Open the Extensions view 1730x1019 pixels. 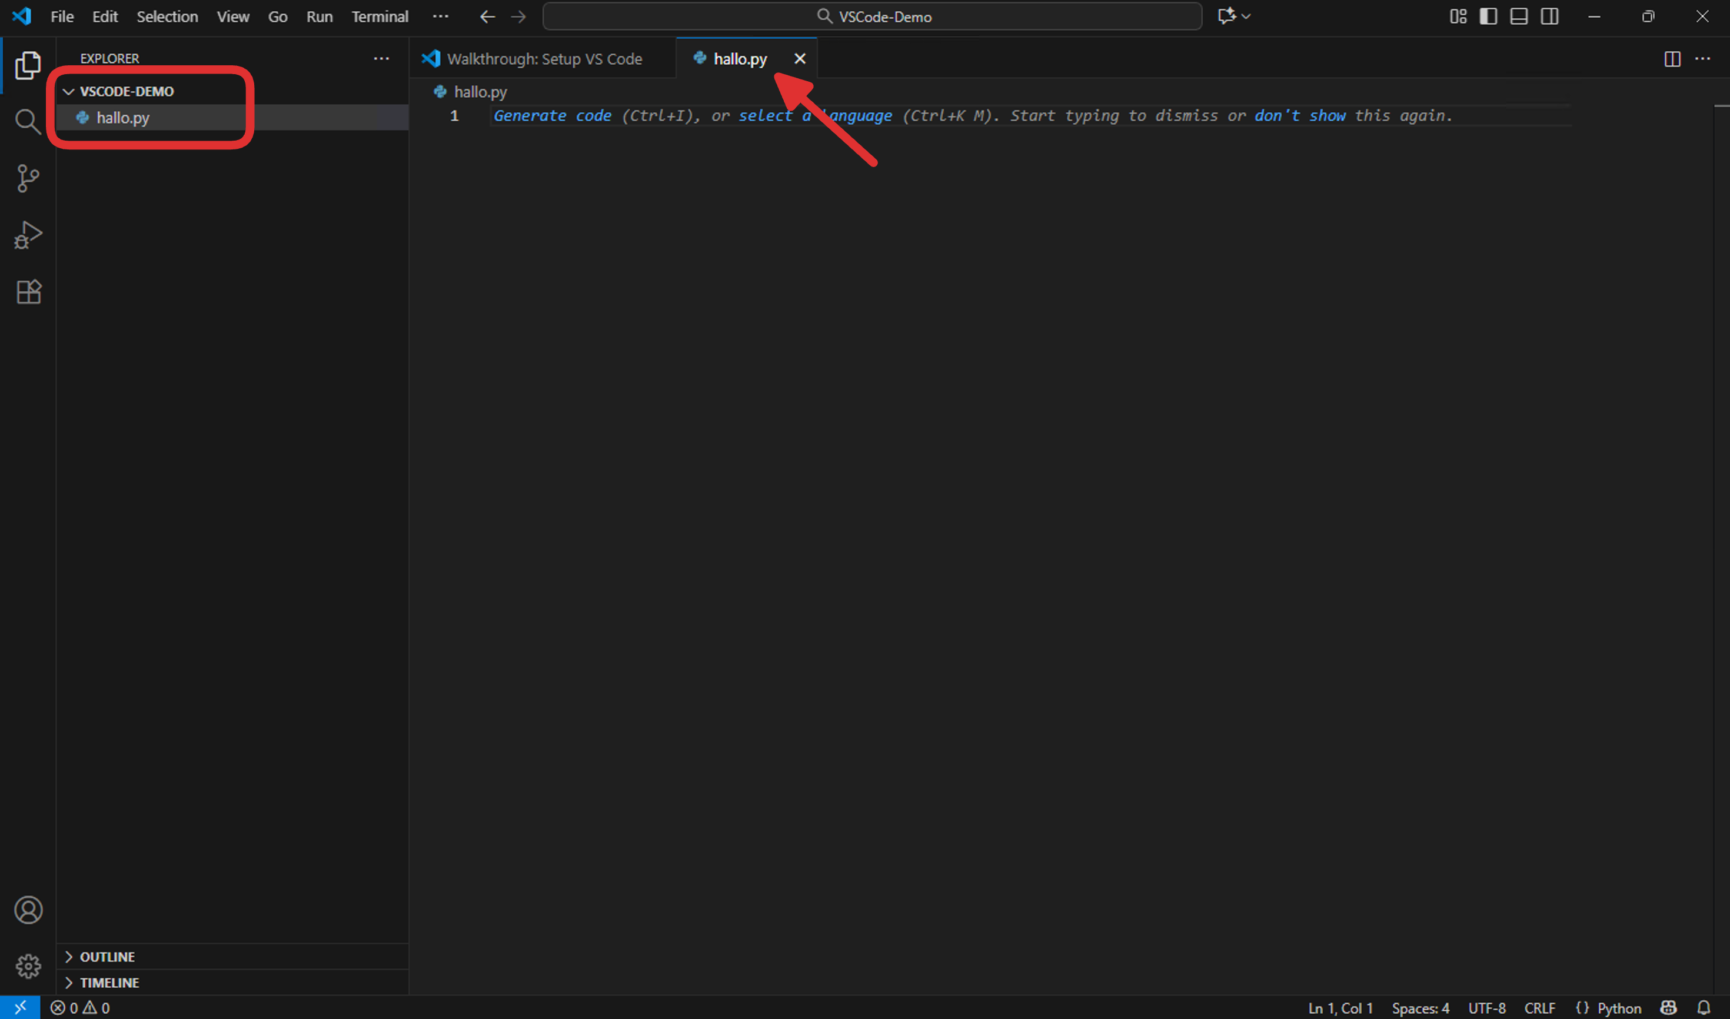pos(28,292)
